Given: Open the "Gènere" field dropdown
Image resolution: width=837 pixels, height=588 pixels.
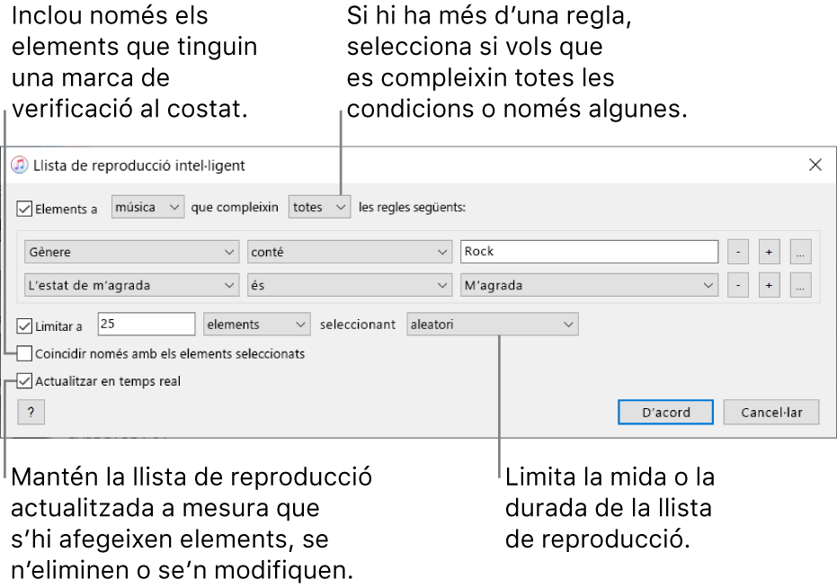Looking at the screenshot, I should [x=131, y=252].
